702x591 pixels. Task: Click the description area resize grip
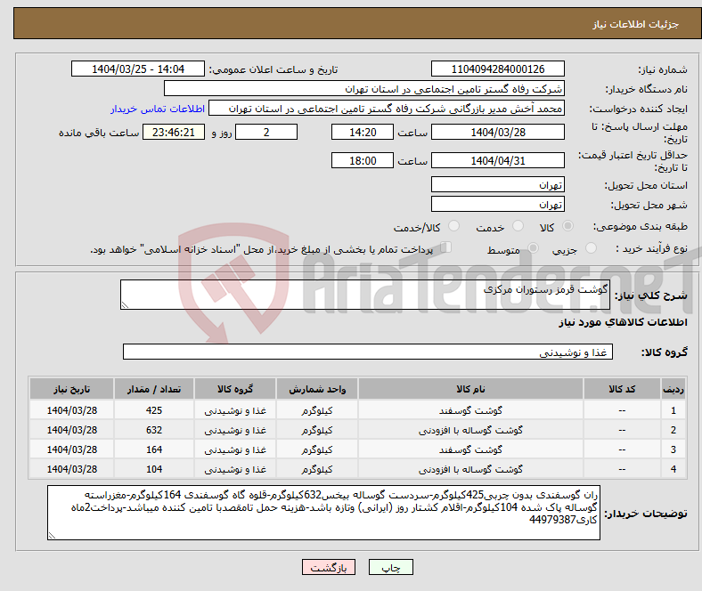pos(125,304)
